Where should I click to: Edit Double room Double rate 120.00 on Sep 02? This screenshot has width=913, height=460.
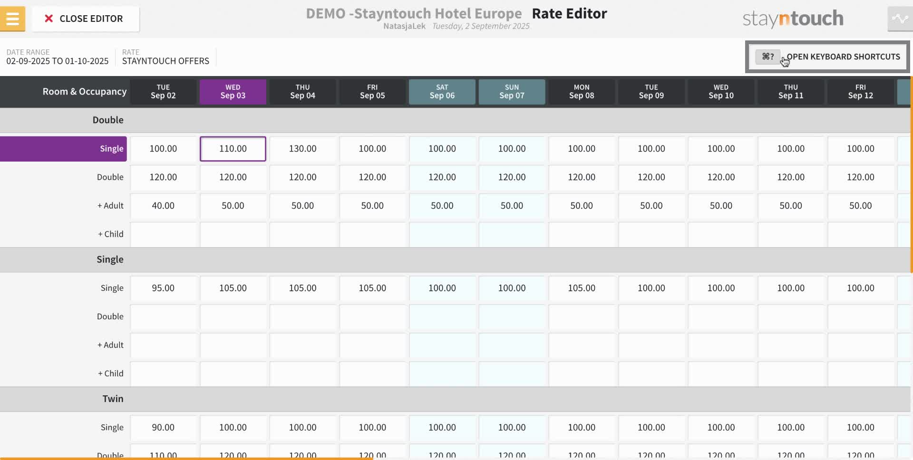(x=163, y=177)
